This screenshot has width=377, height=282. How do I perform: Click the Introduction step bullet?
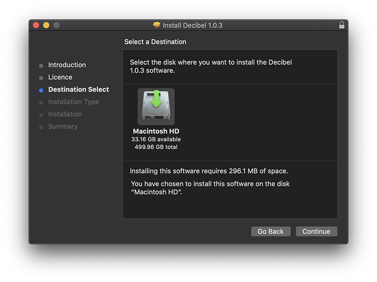pos(41,65)
